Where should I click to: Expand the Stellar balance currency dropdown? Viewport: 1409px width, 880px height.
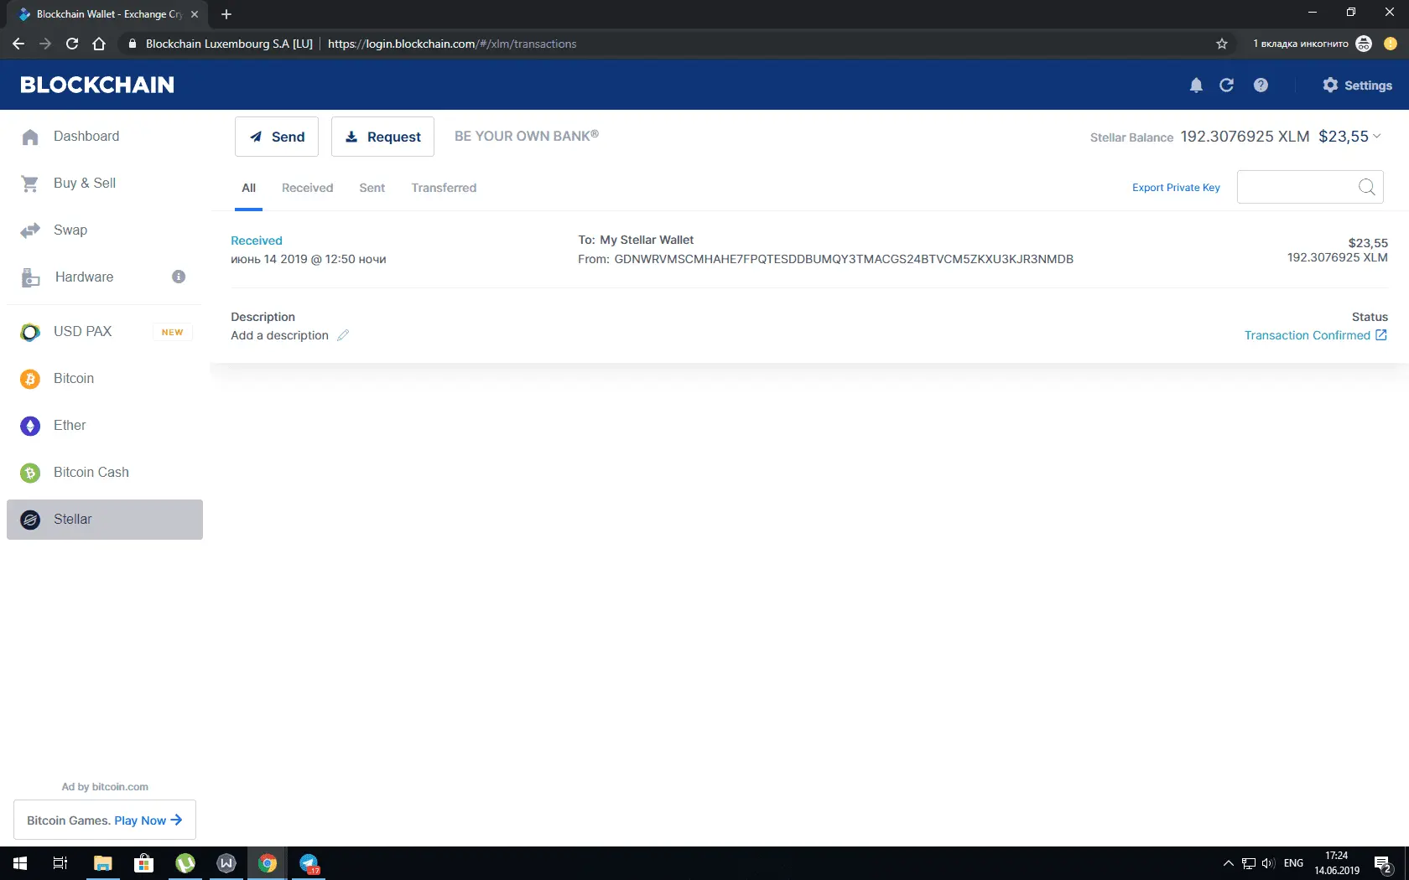(1376, 136)
